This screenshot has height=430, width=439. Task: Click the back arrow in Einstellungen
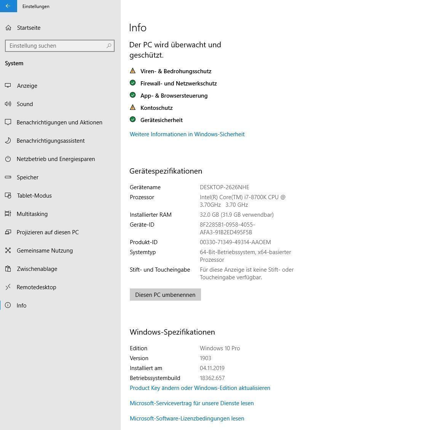[x=8, y=6]
